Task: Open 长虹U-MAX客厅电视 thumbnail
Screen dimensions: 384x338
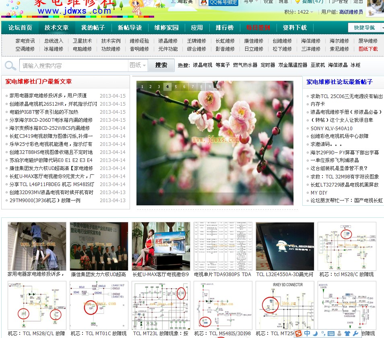Action: (161, 246)
